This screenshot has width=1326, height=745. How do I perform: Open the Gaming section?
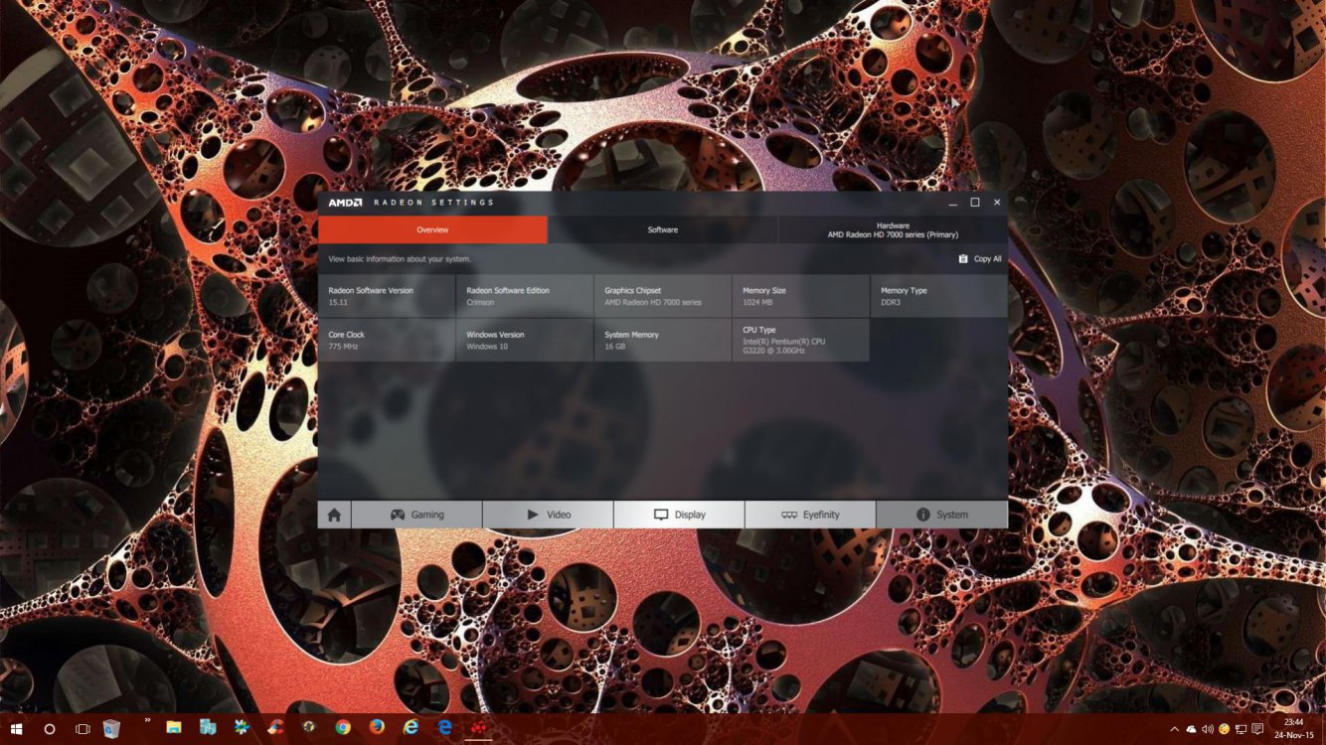416,515
